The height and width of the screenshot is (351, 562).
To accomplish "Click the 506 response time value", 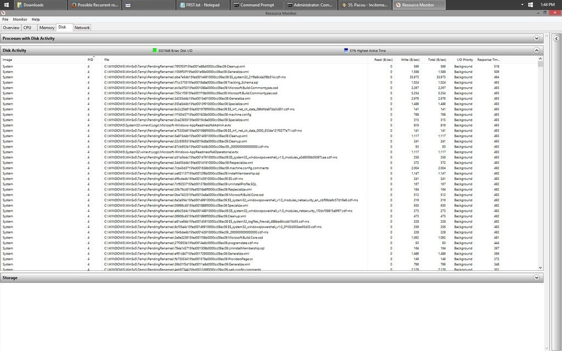I will point(496,72).
